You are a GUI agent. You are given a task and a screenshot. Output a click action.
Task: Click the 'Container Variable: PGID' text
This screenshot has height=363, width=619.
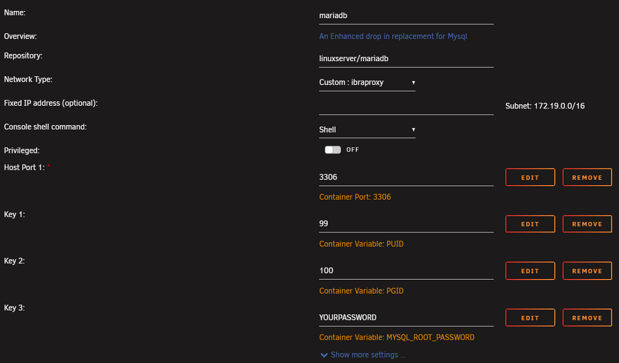[x=361, y=291]
